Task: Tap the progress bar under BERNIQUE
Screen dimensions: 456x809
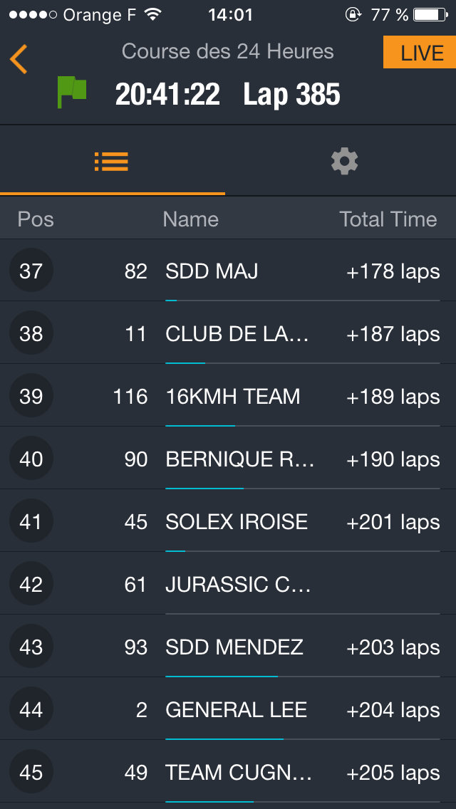Action: click(302, 488)
